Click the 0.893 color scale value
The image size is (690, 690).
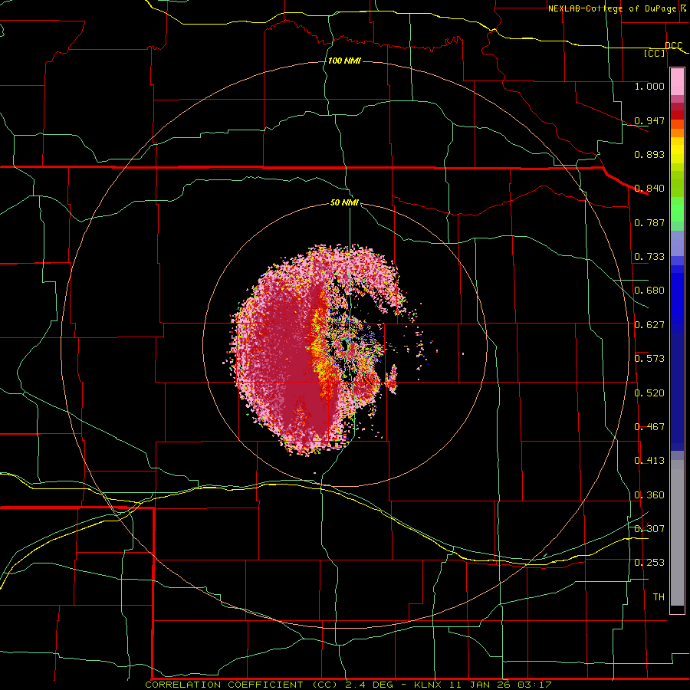pos(649,154)
